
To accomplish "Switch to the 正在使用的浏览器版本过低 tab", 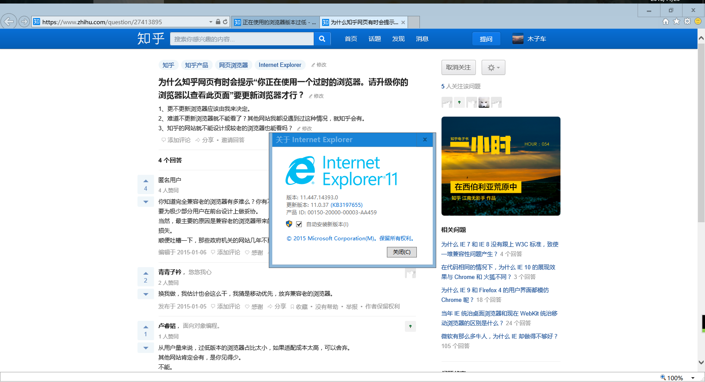I will (x=275, y=22).
